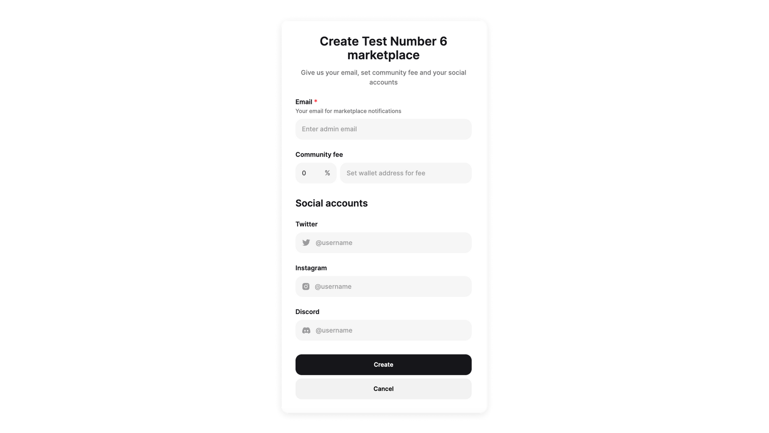Click the Twitter @username input field
Screen dimensions: 769x433
click(x=383, y=242)
